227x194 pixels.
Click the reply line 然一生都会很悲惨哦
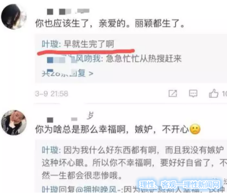[82, 175]
